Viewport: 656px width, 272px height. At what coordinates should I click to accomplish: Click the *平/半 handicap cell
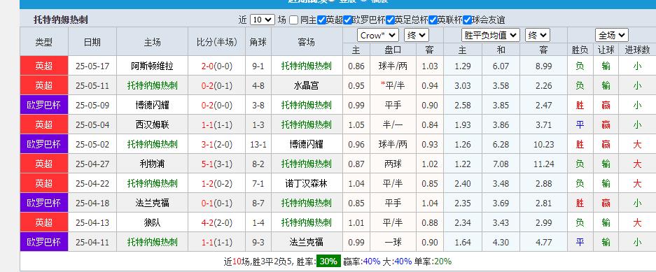pyautogui.click(x=393, y=85)
